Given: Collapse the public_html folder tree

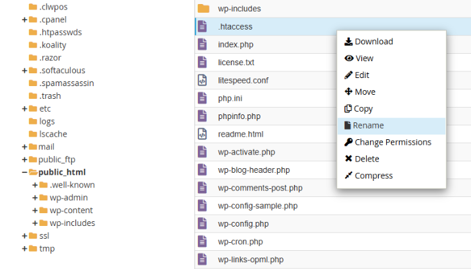Looking at the screenshot, I should pyautogui.click(x=25, y=172).
